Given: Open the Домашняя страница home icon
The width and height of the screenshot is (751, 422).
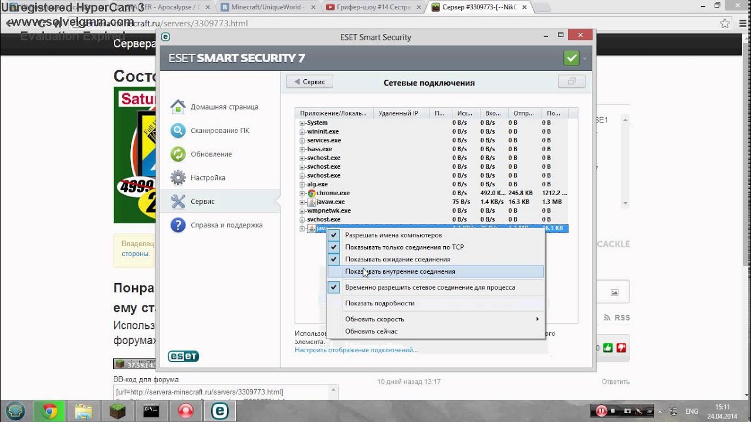Looking at the screenshot, I should 178,107.
